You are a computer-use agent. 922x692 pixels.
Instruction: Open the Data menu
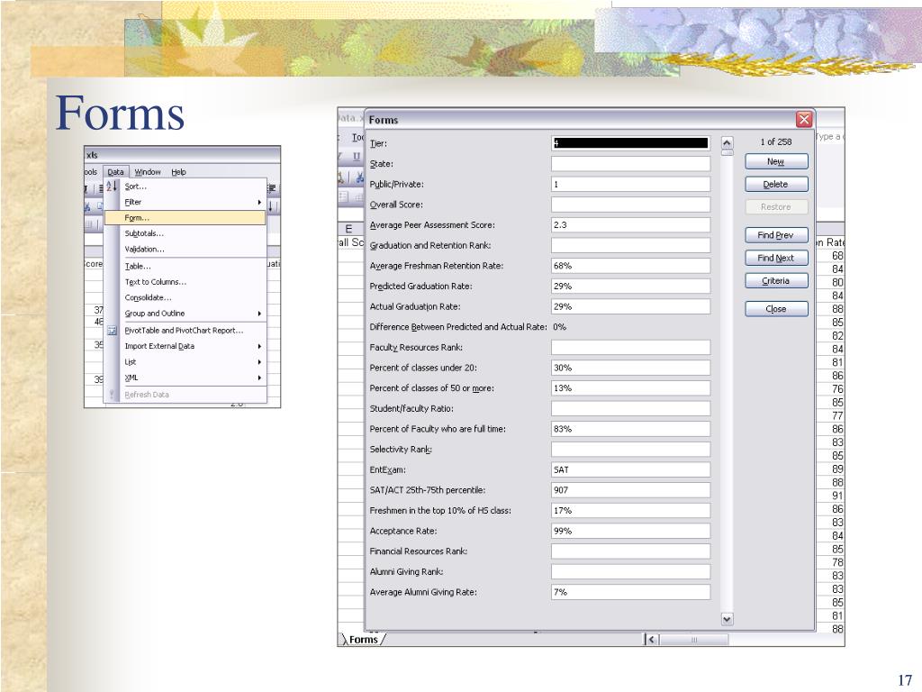pos(116,172)
